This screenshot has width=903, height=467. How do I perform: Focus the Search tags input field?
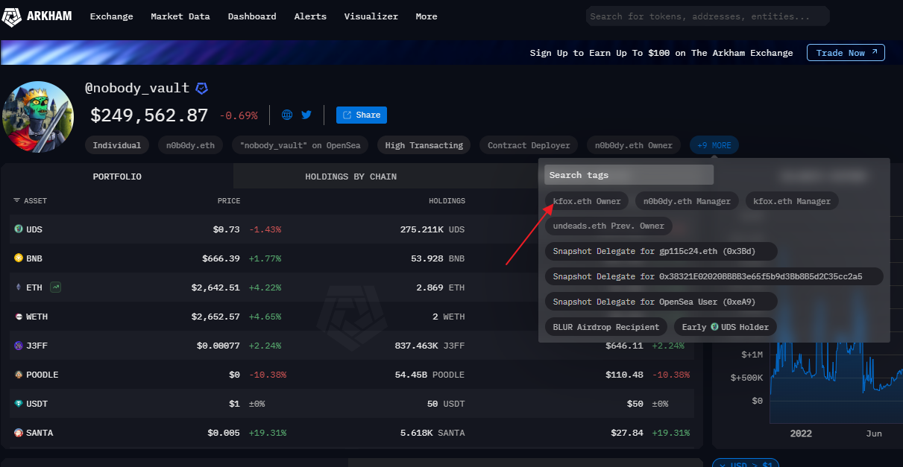click(x=629, y=175)
